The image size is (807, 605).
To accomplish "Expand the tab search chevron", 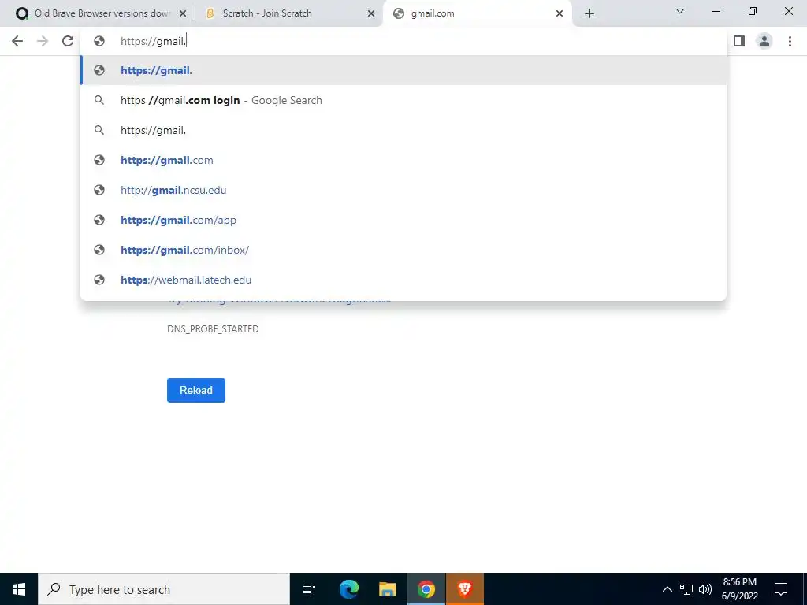I will [x=680, y=11].
